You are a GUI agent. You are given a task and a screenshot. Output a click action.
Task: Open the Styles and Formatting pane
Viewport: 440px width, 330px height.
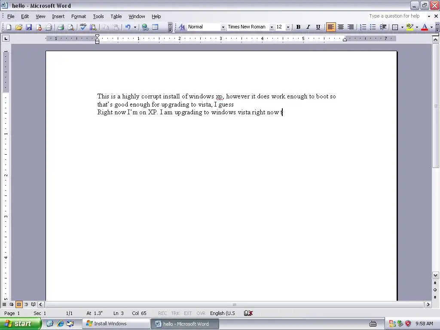(x=182, y=27)
